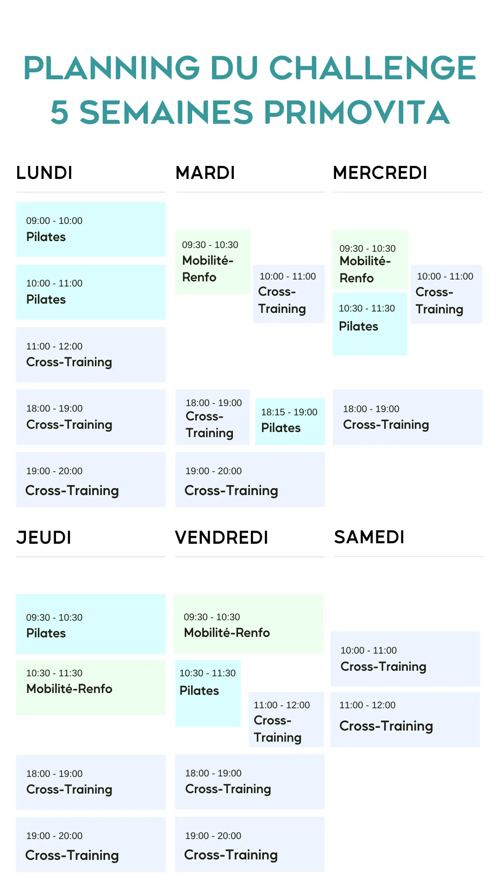
Task: Select Tuesday 09:30 - 10:30 Mobilité-Renfo card
Action: point(212,262)
